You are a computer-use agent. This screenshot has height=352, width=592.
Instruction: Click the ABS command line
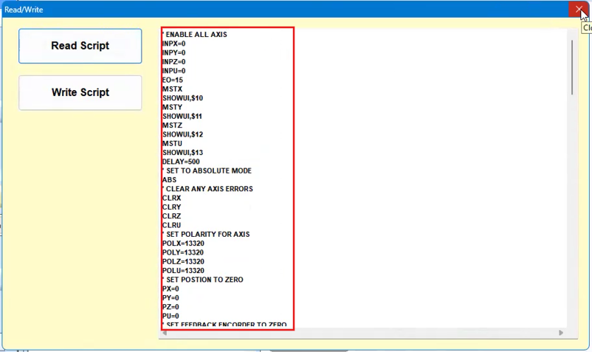pyautogui.click(x=169, y=179)
